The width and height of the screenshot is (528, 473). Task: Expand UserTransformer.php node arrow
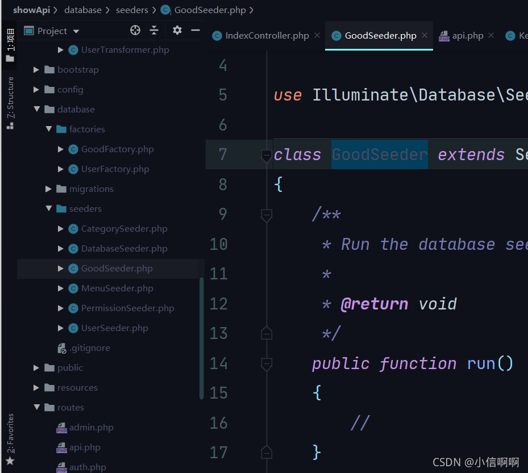pos(60,50)
